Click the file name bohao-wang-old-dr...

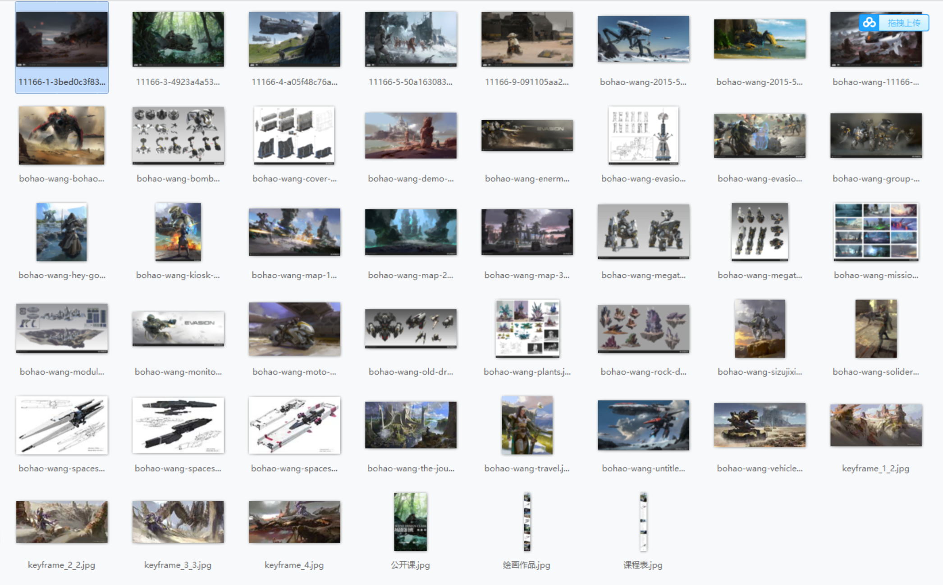(411, 372)
